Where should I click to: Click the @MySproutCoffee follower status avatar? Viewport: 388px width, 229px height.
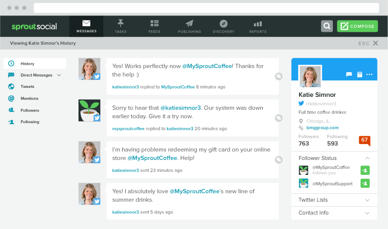[304, 170]
